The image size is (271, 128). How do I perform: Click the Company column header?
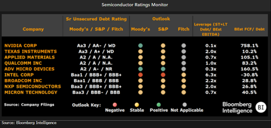tap(33, 29)
